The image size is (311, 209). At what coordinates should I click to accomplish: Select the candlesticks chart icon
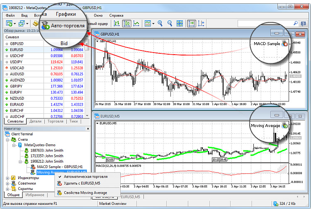pos(126,24)
